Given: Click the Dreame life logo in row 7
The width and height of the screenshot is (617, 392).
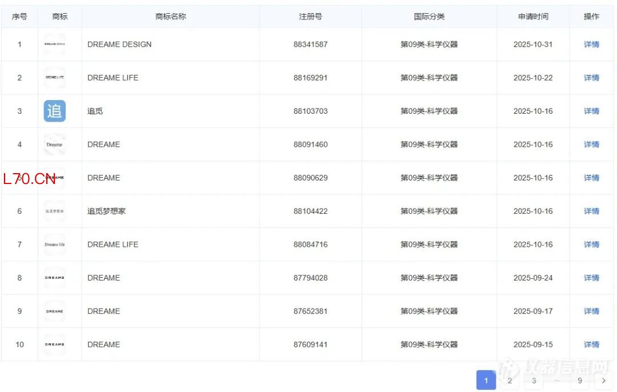Looking at the screenshot, I should 55,245.
